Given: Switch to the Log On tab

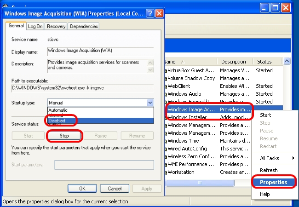Looking at the screenshot, I should tap(35, 26).
